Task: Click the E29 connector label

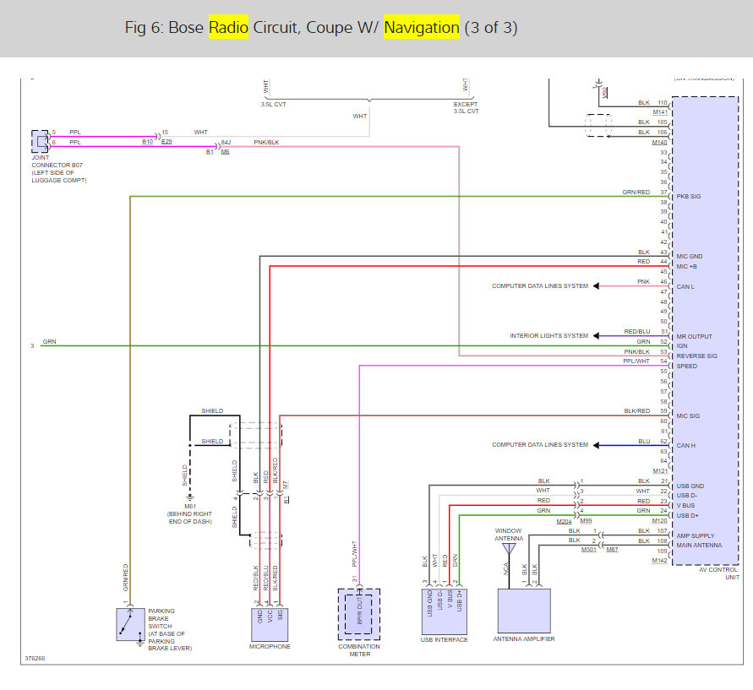Action: (166, 142)
